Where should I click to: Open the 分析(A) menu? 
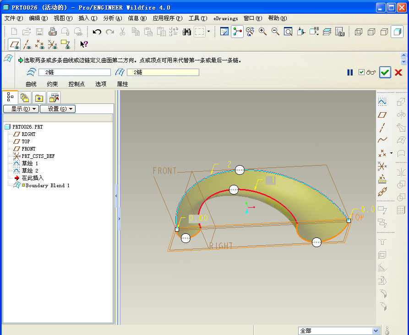113,18
